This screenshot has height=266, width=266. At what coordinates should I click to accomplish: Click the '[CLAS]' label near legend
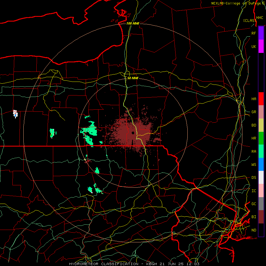point(250,20)
